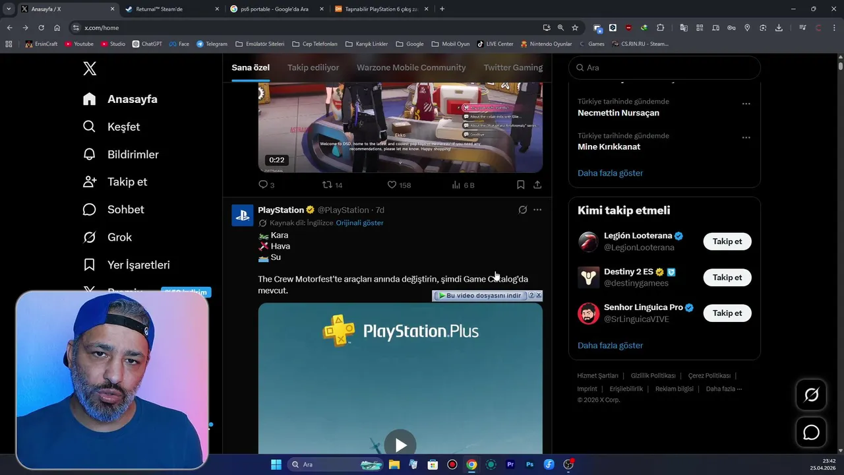The image size is (844, 475).
Task: Open Nintendo Oyunlar bookmark folder
Action: coord(546,44)
